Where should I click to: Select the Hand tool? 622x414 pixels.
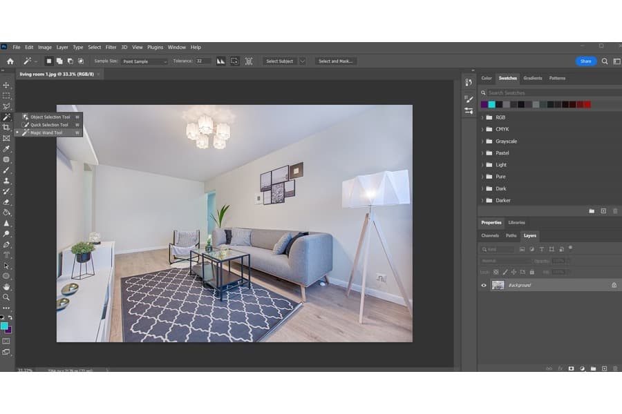[6, 287]
